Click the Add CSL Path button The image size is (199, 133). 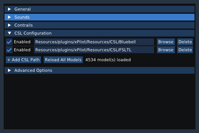(23, 60)
